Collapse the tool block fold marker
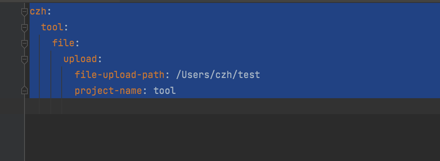This screenshot has height=161, width=440. (x=24, y=28)
